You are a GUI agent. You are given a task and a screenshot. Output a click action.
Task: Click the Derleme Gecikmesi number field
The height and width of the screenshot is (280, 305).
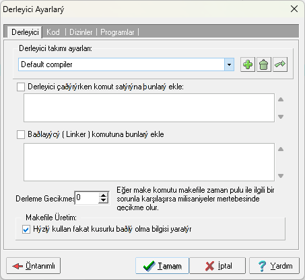[87, 198]
